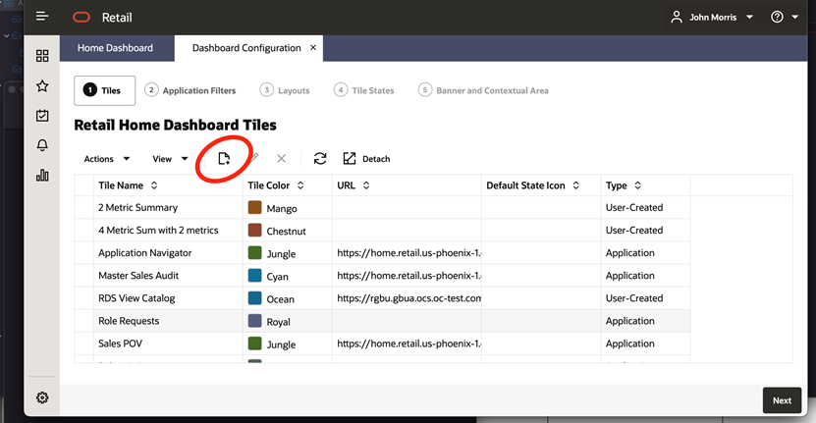The height and width of the screenshot is (423, 816).
Task: Select the RDS View Catalog row
Action: pos(382,298)
